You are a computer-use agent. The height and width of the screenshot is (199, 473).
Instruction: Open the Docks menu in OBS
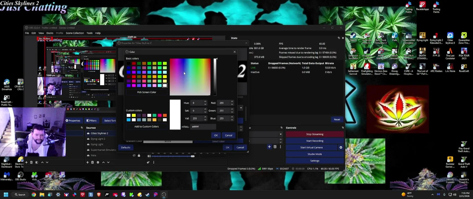pyautogui.click(x=50, y=33)
